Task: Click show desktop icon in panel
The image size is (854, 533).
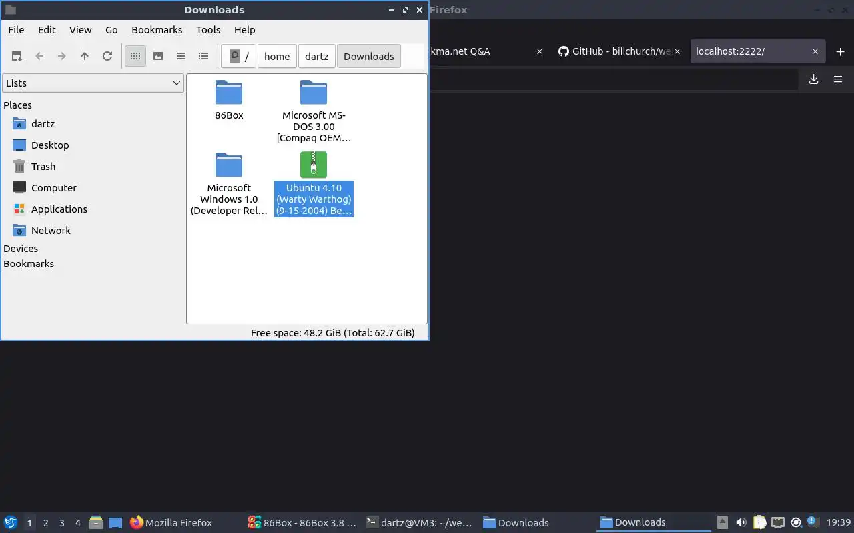Action: (115, 523)
